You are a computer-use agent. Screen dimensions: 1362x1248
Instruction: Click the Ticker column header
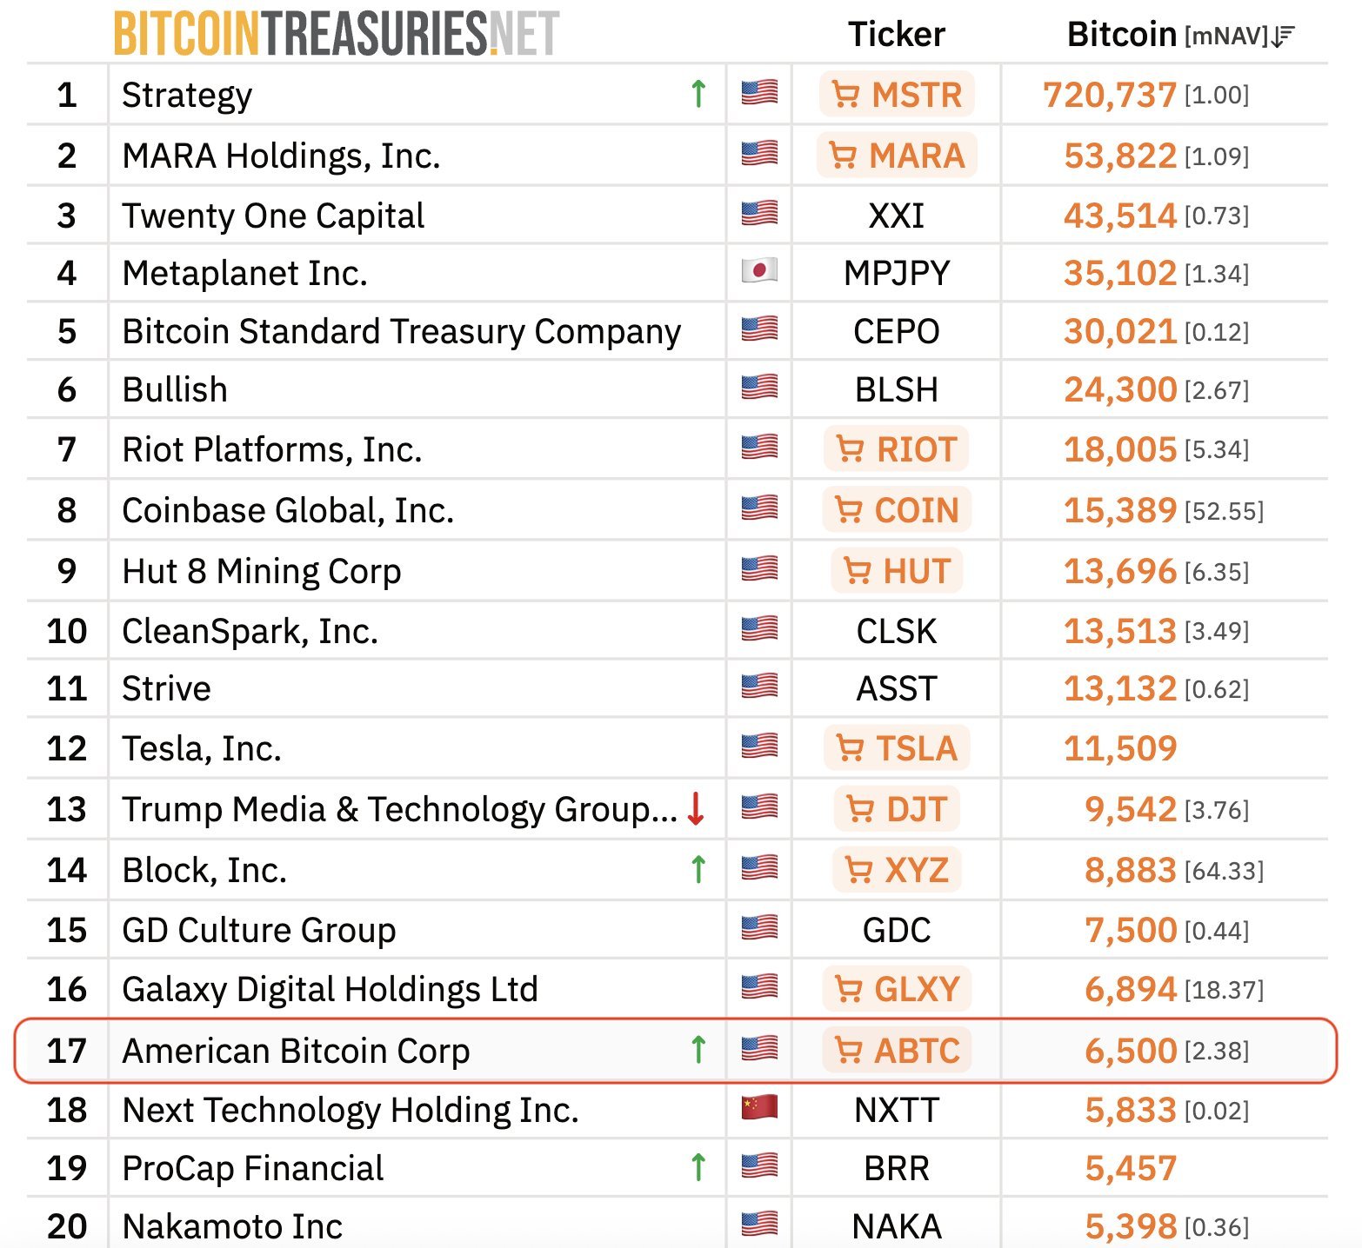coord(896,35)
